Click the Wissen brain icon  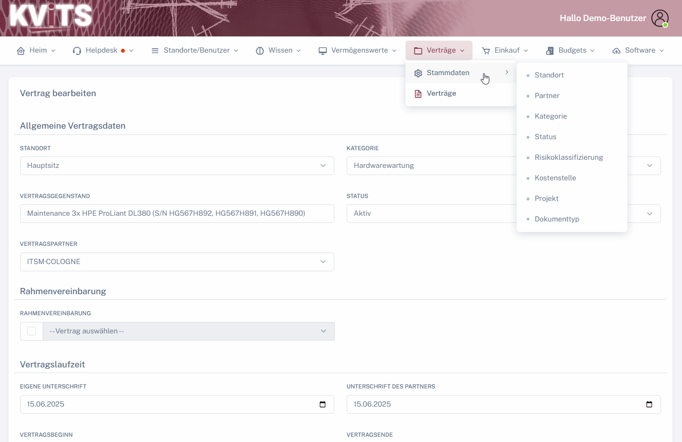pyautogui.click(x=260, y=50)
